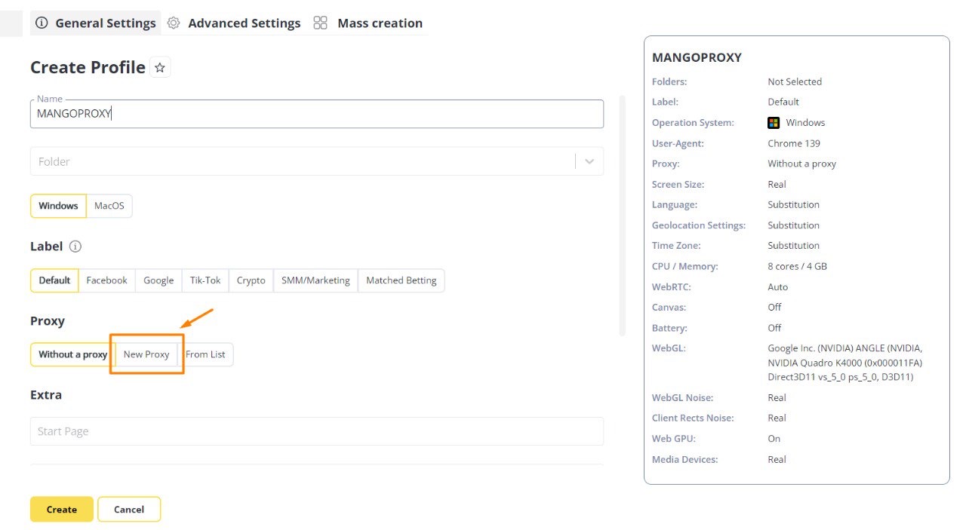This screenshot has width=966, height=530.
Task: Click the Mass creation grid icon
Action: pyautogui.click(x=321, y=23)
